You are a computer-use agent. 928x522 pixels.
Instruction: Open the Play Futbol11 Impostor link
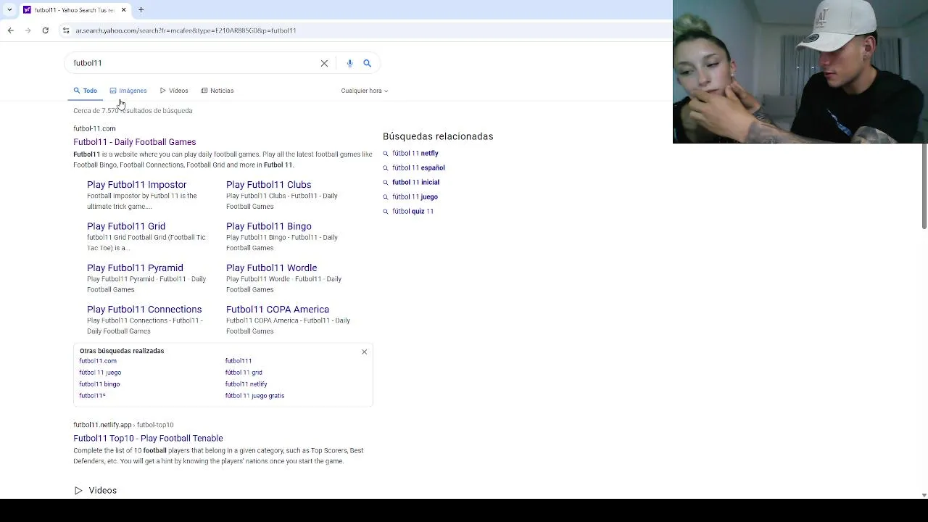pyautogui.click(x=136, y=185)
